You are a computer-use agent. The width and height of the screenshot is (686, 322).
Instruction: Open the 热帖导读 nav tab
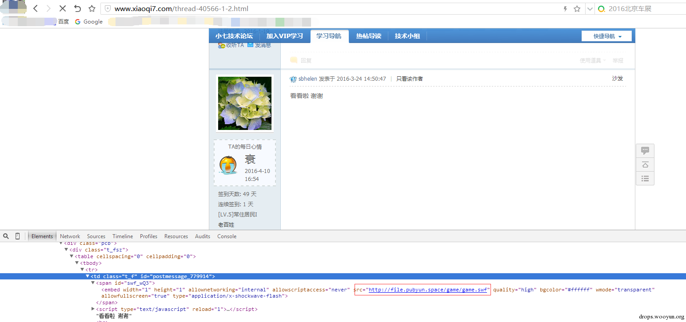tap(368, 36)
